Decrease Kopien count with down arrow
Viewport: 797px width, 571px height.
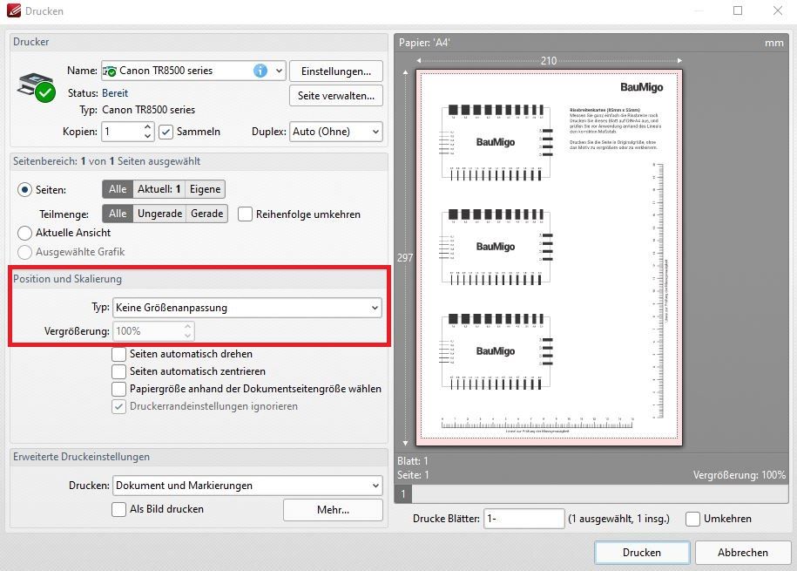coord(147,136)
